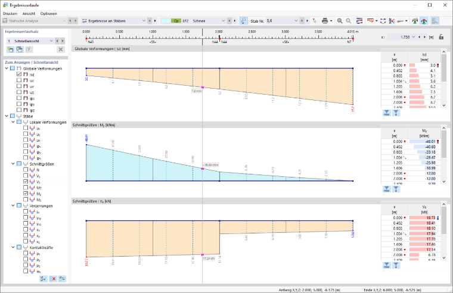Check the ux global deformation checkbox

pos(19,80)
